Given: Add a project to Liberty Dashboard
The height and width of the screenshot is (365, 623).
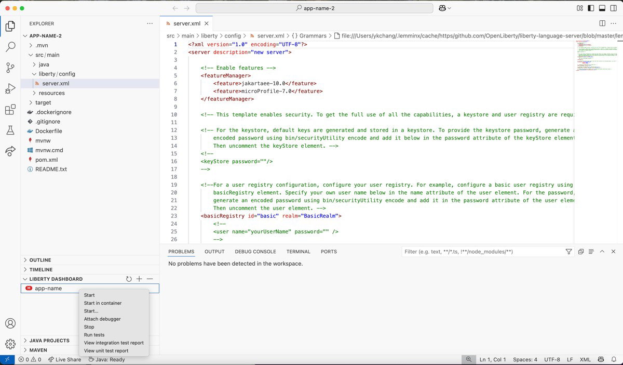Looking at the screenshot, I should pyautogui.click(x=139, y=279).
